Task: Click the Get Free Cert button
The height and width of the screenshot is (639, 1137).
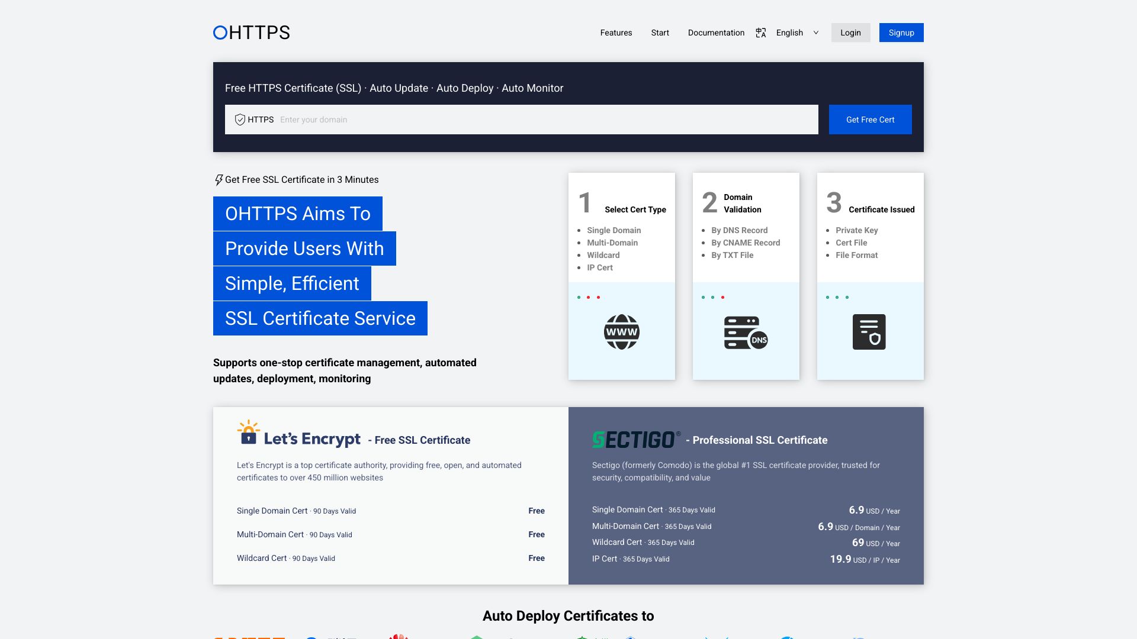Action: pos(870,120)
